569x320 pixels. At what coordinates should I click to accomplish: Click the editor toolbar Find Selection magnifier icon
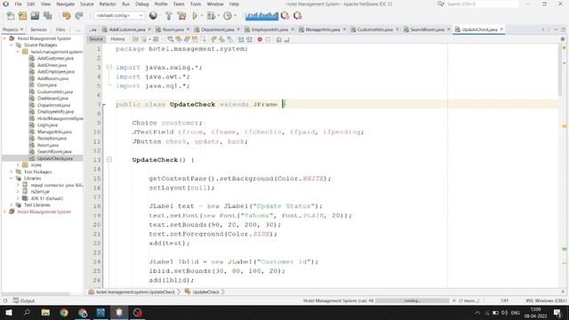170,39
